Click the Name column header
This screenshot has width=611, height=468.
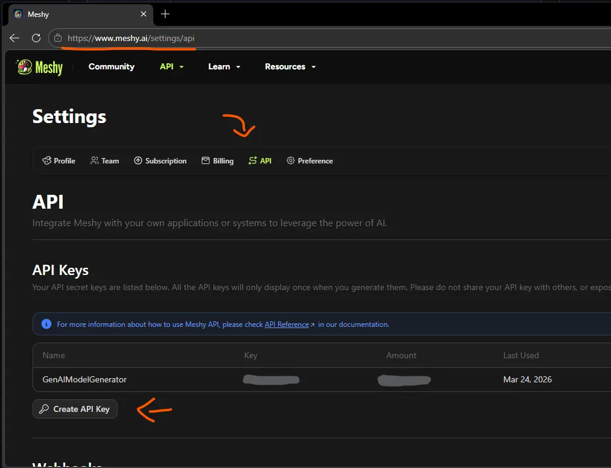click(x=54, y=355)
